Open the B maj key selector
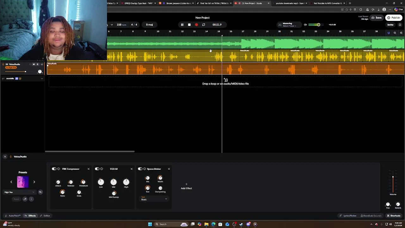The height and width of the screenshot is (228, 405). 149,25
